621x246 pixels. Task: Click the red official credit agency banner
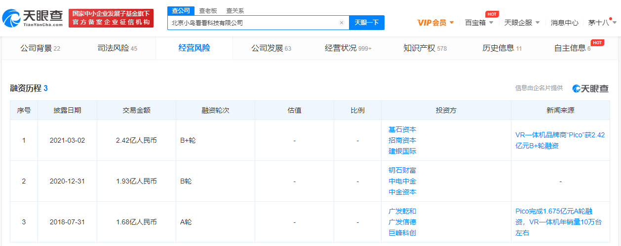(111, 18)
